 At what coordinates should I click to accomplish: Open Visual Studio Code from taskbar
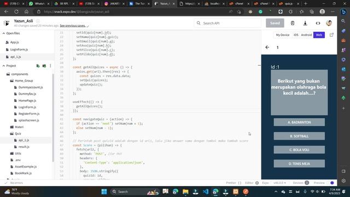coord(206,192)
